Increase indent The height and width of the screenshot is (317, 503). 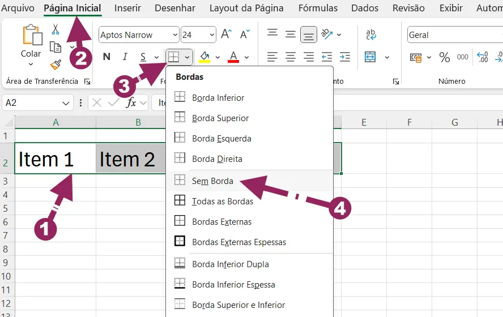click(345, 57)
